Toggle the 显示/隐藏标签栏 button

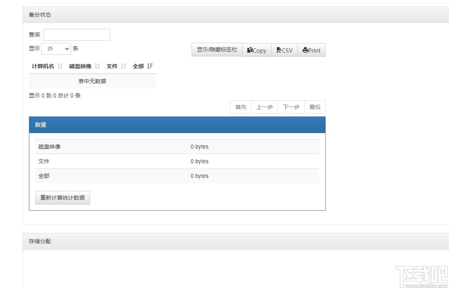coord(217,50)
